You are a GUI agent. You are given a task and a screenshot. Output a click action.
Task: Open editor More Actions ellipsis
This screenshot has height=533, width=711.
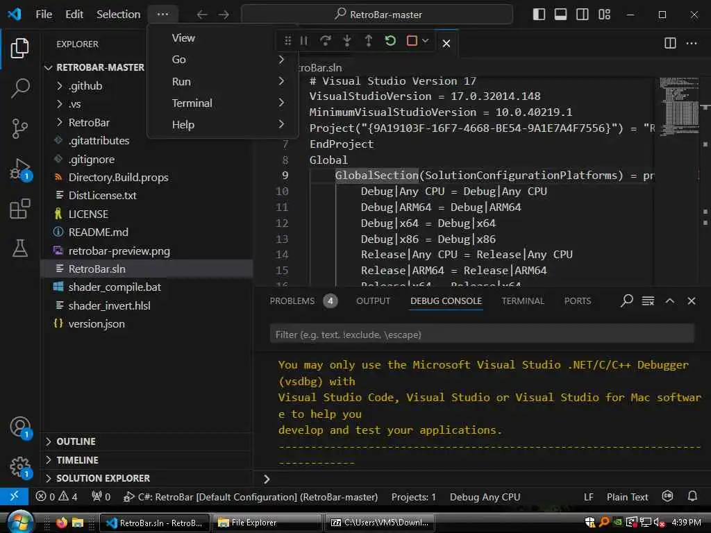[x=692, y=43]
